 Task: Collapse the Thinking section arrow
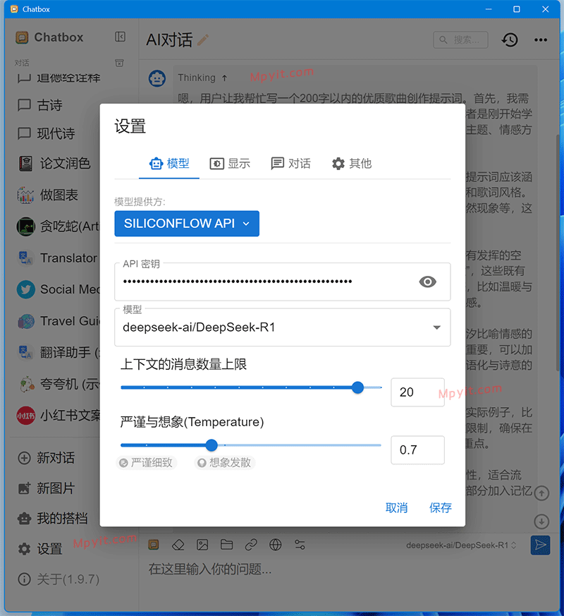click(x=224, y=78)
